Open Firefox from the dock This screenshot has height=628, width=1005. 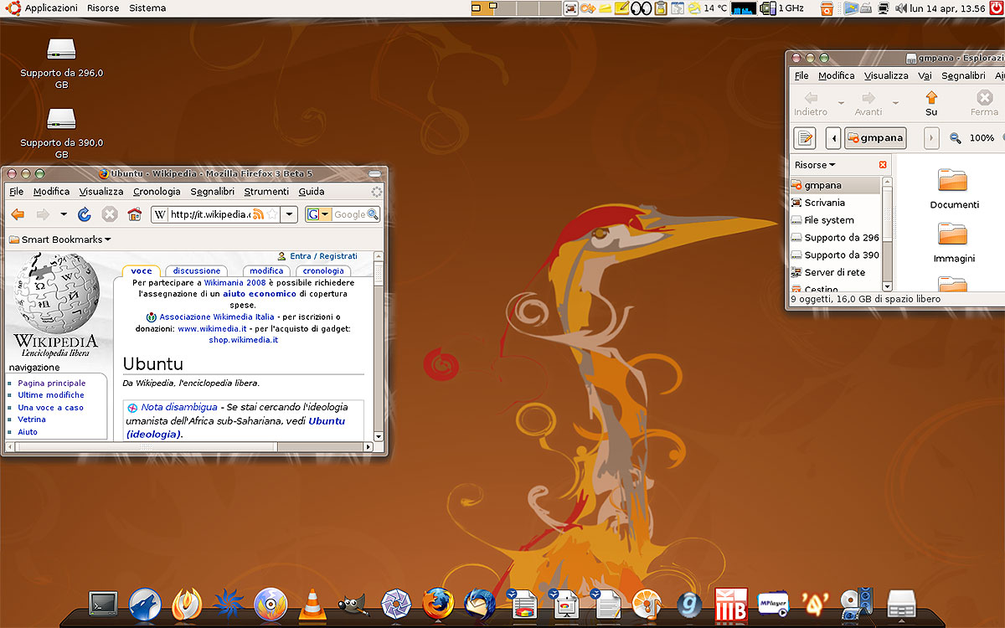pyautogui.click(x=438, y=604)
